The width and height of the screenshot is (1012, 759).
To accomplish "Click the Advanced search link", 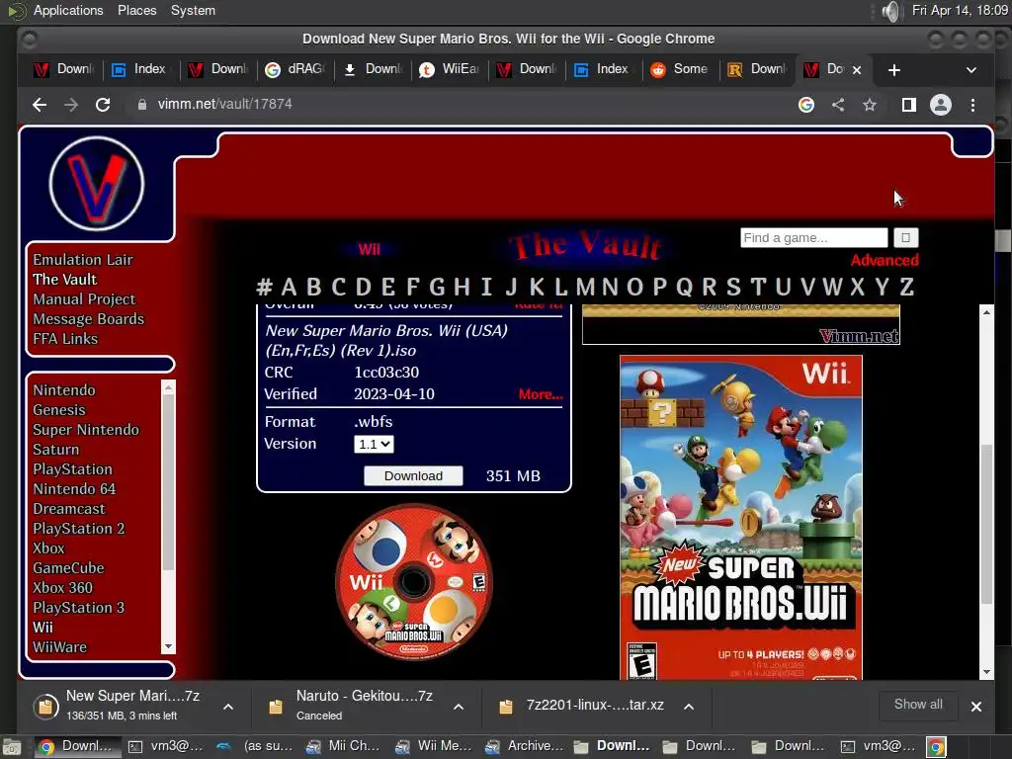I will point(885,260).
